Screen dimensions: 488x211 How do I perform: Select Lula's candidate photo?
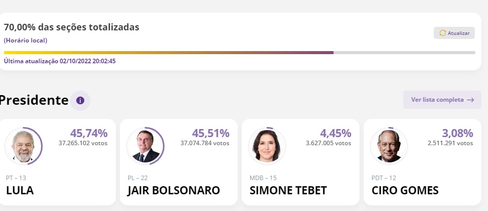(x=23, y=145)
